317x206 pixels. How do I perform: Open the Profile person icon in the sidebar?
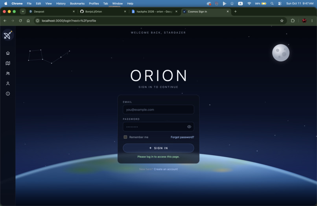[x=8, y=83]
